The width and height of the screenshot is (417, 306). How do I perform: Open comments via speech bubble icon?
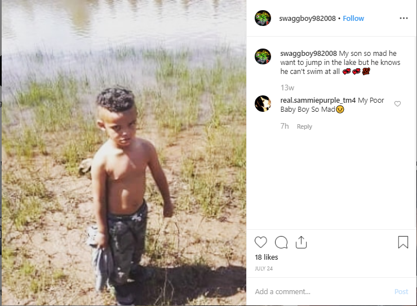tap(281, 242)
